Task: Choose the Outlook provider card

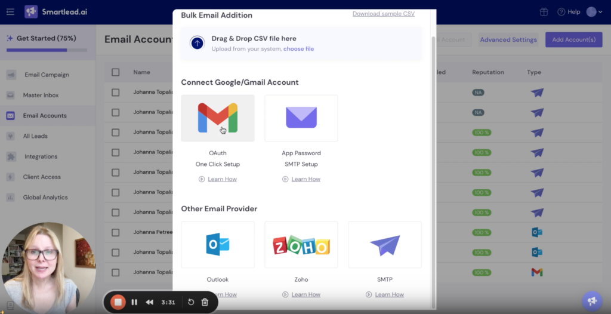Action: click(218, 245)
